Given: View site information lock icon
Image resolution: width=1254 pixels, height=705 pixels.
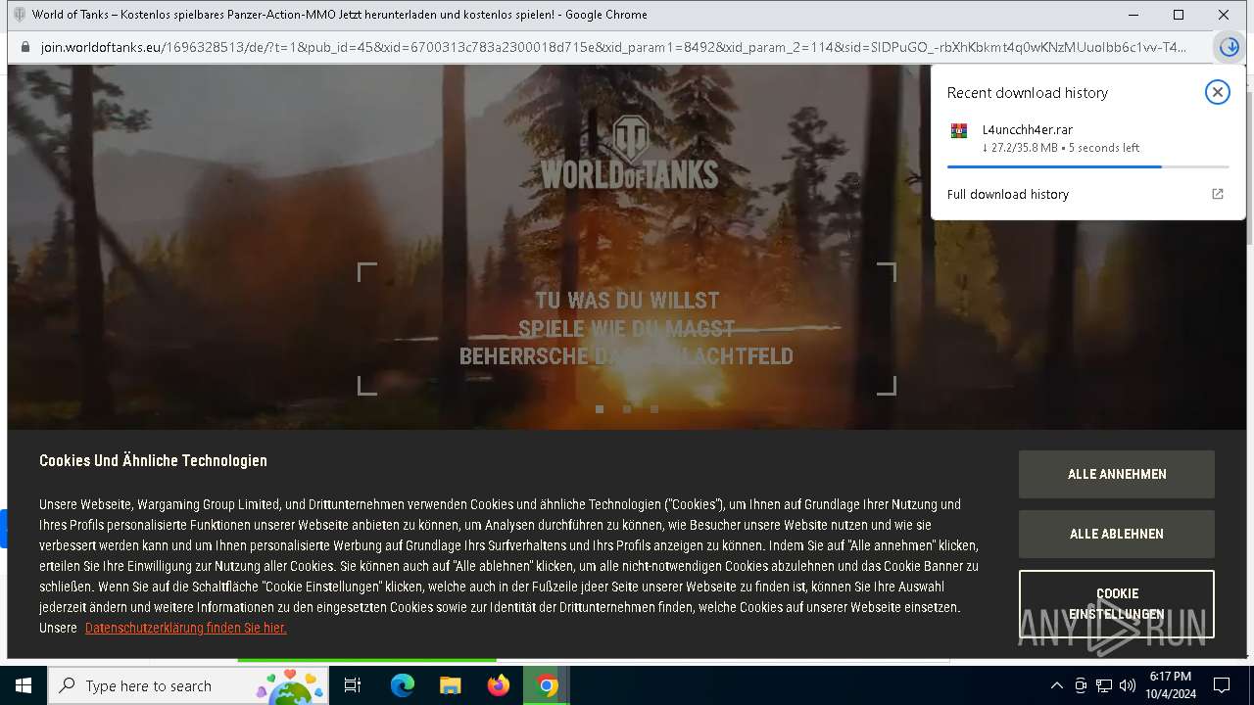Looking at the screenshot, I should coord(24,47).
